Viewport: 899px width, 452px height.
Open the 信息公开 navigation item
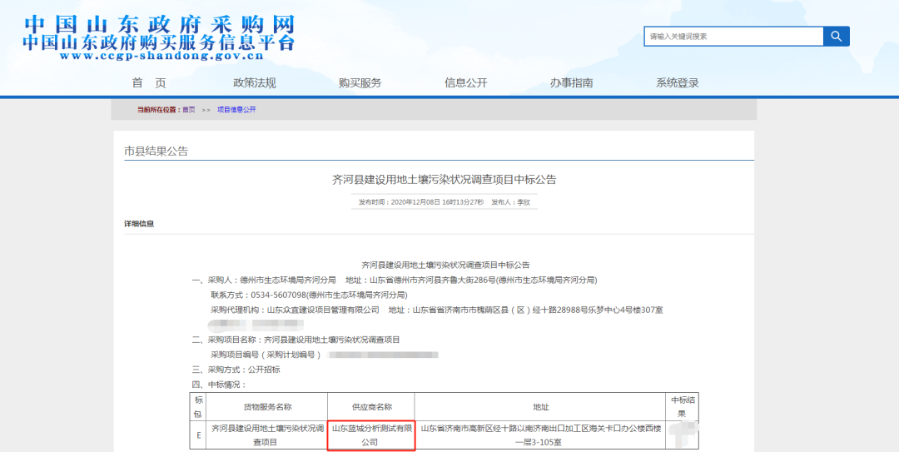466,82
